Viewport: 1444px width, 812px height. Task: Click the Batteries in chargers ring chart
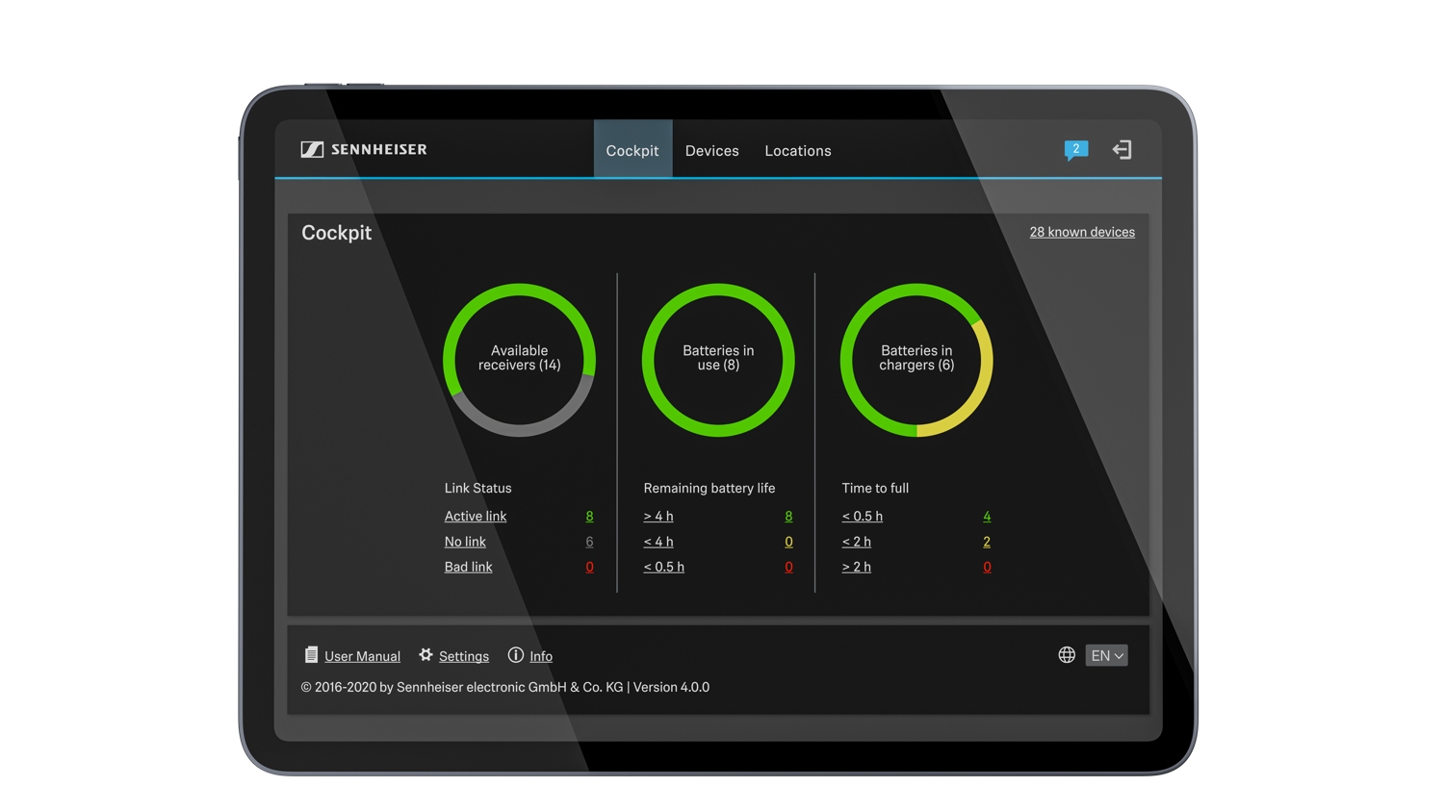[x=916, y=360]
